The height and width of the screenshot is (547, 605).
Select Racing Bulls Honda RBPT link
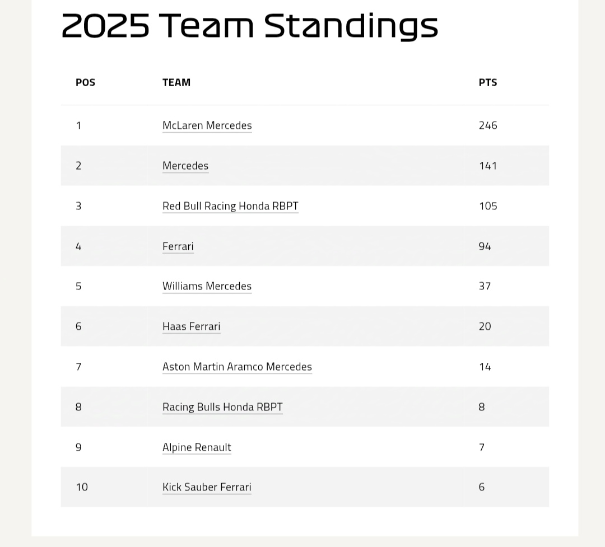point(222,407)
